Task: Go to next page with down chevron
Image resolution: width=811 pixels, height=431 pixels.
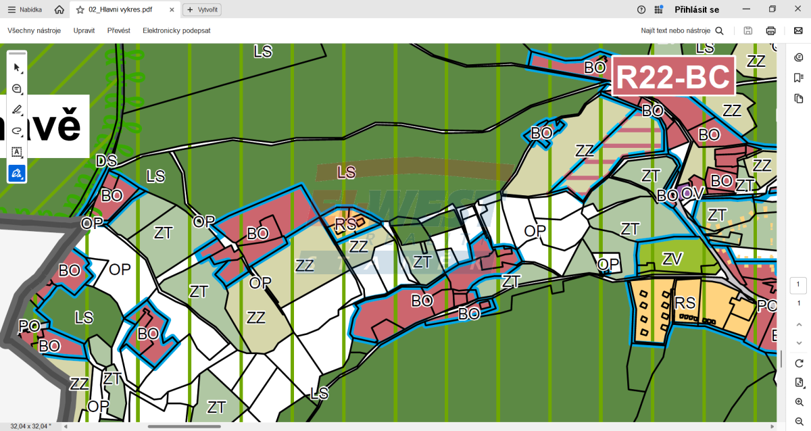Action: click(799, 343)
